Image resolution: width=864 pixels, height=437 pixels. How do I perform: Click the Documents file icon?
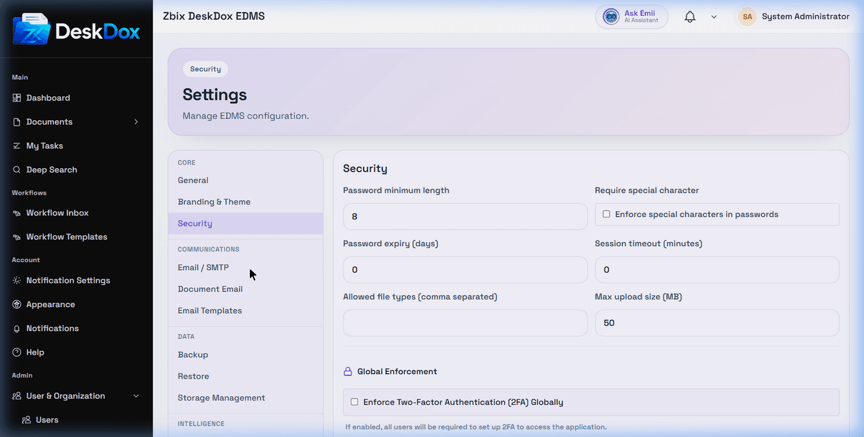[x=17, y=122]
